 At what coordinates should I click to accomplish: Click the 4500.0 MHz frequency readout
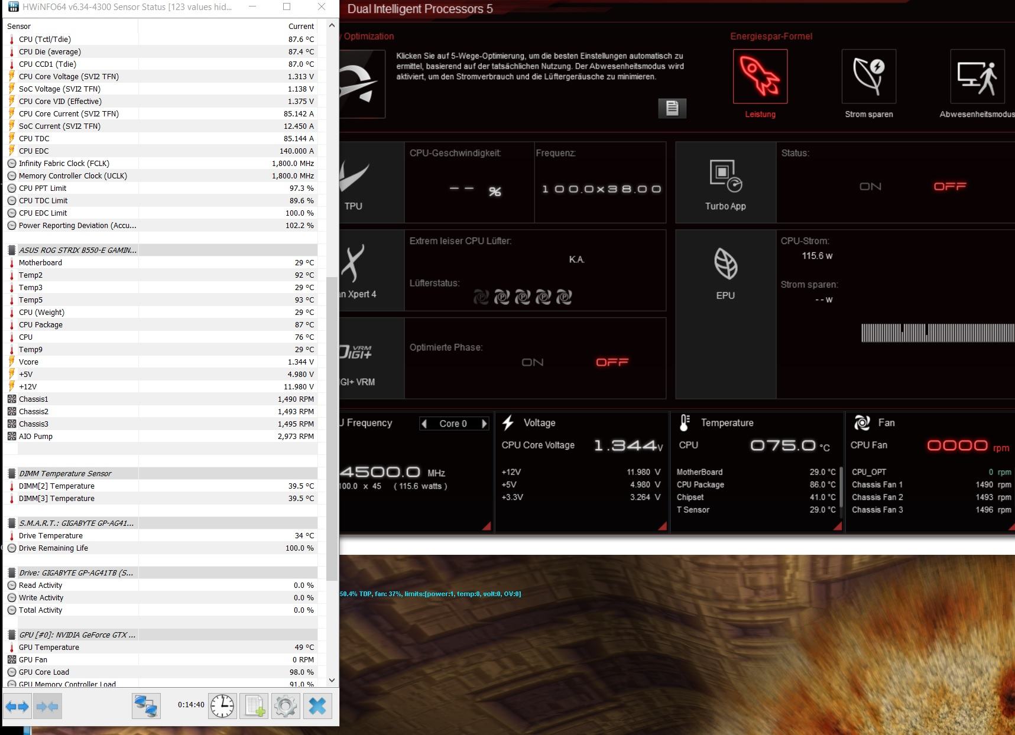[393, 472]
